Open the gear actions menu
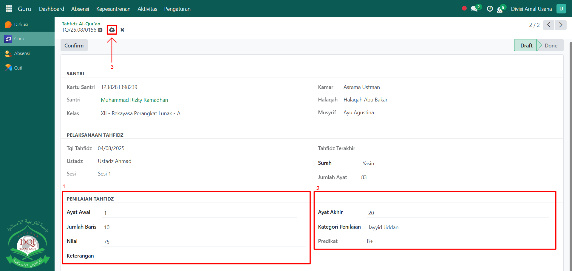This screenshot has width=572, height=271. click(100, 30)
